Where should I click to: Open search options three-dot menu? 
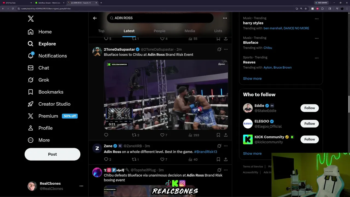pyautogui.click(x=225, y=18)
